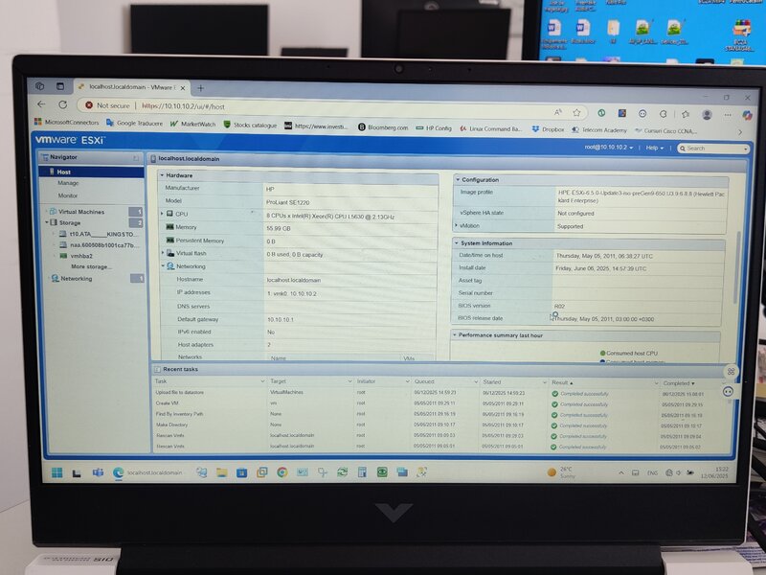766x575 pixels.
Task: Select the Create VM task row
Action: coord(438,403)
